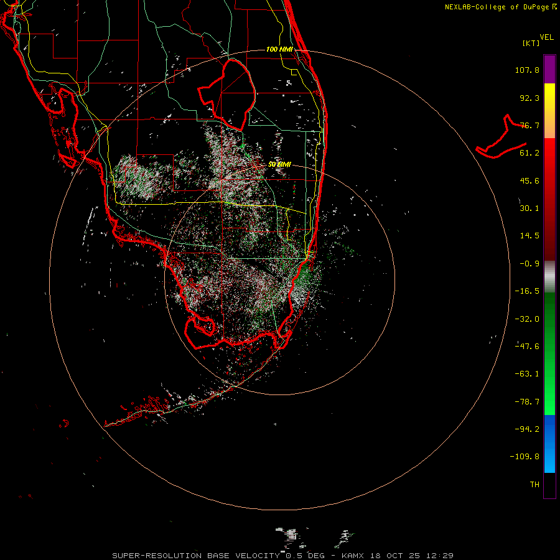Click the 76.7 velocity scale value
This screenshot has width=560, height=560.
pyautogui.click(x=530, y=125)
